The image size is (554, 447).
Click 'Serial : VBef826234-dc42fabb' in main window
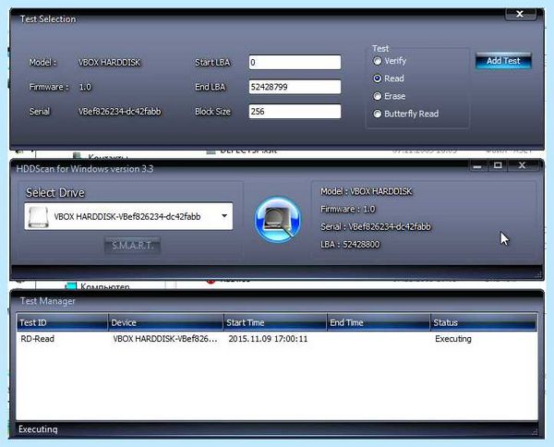tap(376, 227)
